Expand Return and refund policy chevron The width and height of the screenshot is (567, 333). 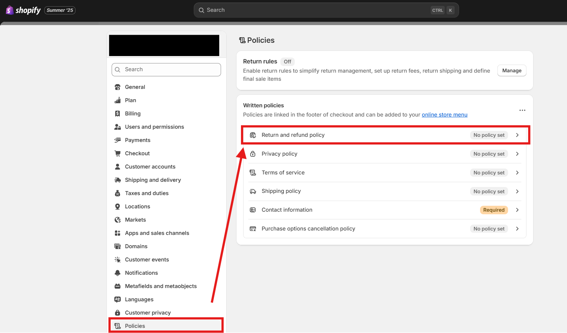(x=517, y=135)
